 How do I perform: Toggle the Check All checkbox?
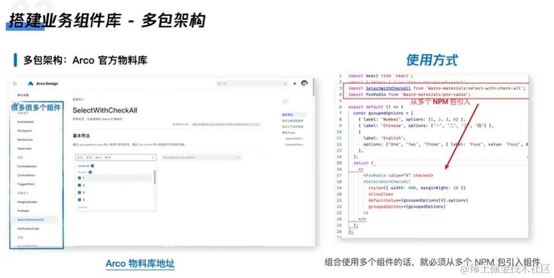[x=92, y=166]
